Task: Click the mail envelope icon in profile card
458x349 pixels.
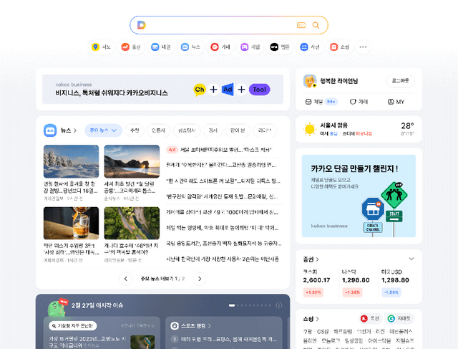Action: click(x=308, y=102)
